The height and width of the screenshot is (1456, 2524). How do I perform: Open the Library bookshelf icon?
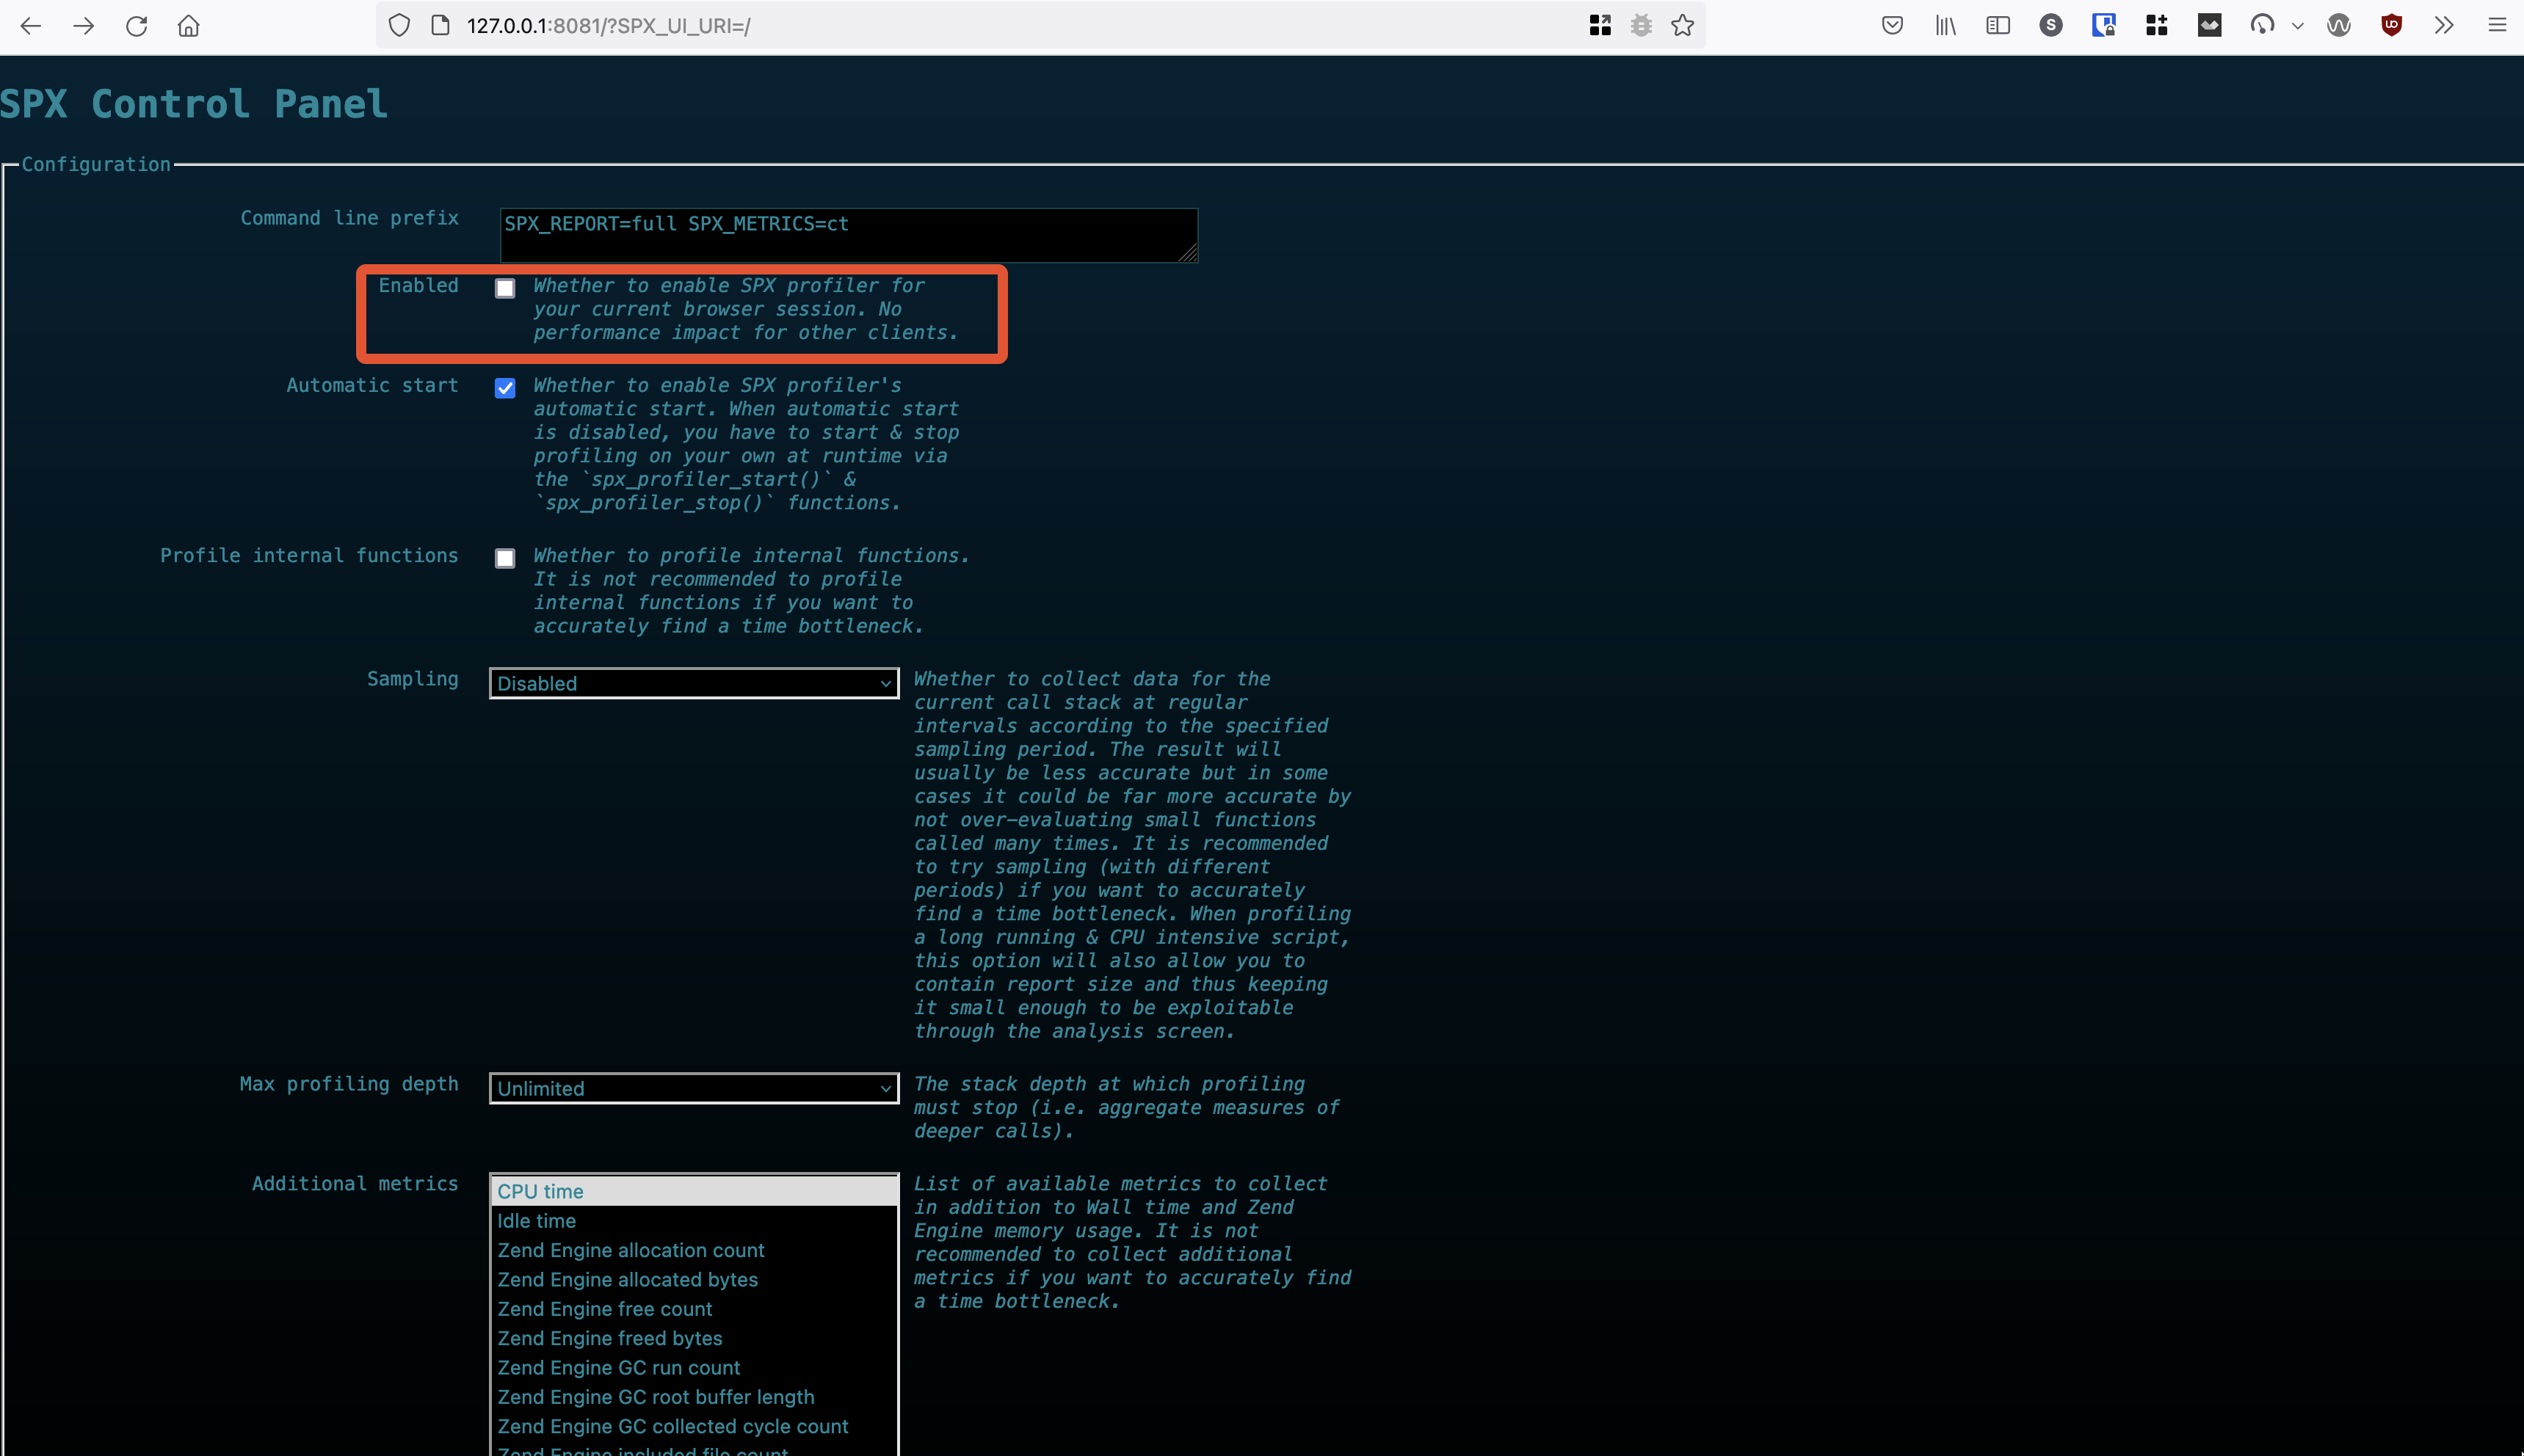1945,26
